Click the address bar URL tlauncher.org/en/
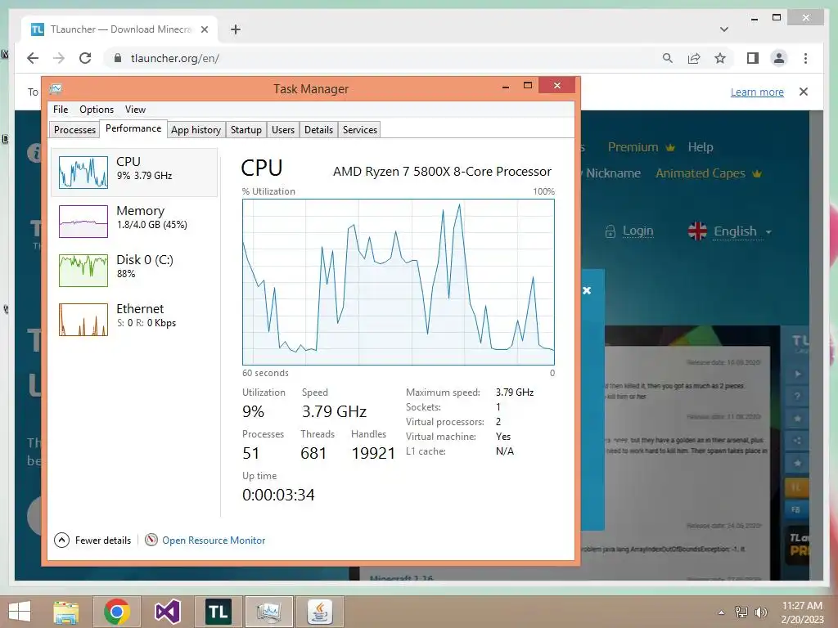Image resolution: width=838 pixels, height=628 pixels. [175, 58]
